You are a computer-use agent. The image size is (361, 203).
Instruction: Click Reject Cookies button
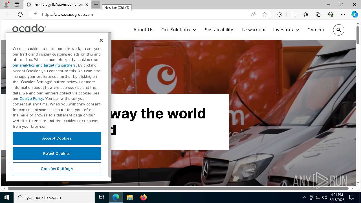point(57,153)
